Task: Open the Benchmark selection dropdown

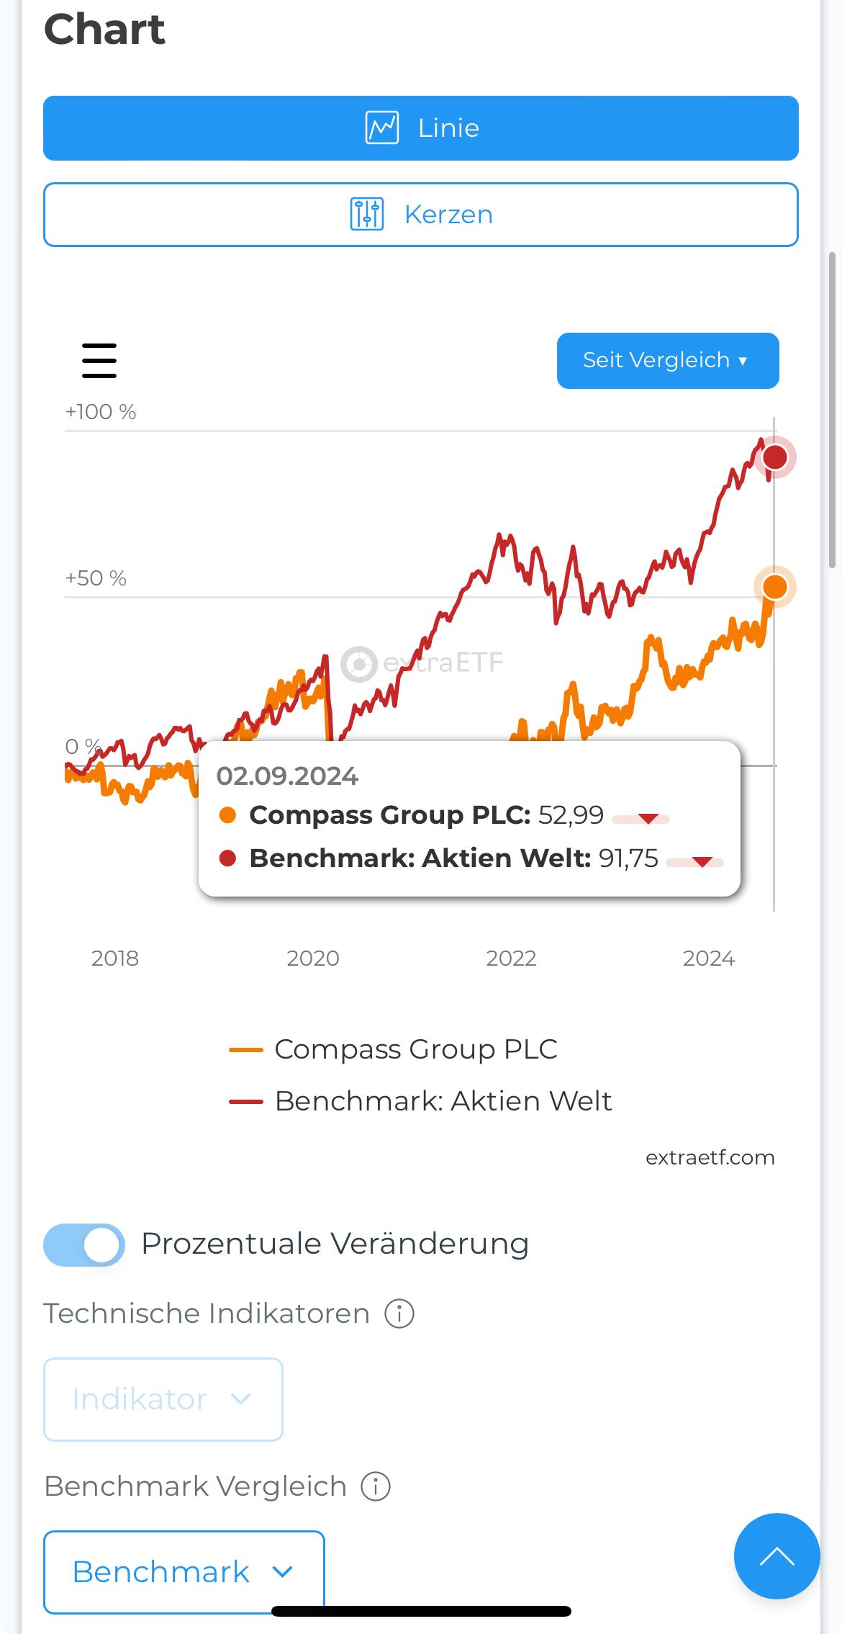Action: point(184,1572)
